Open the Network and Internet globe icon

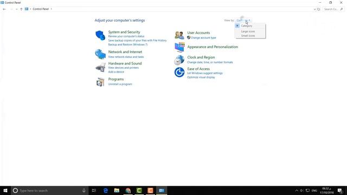click(x=100, y=54)
